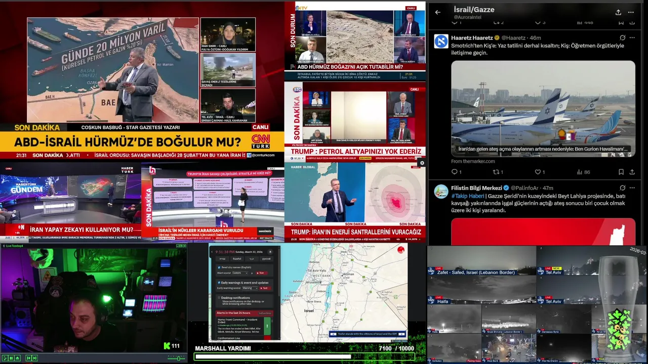View the Haaretz post analytics showing 86
Image resolution: width=648 pixels, height=364 pixels.
583,172
